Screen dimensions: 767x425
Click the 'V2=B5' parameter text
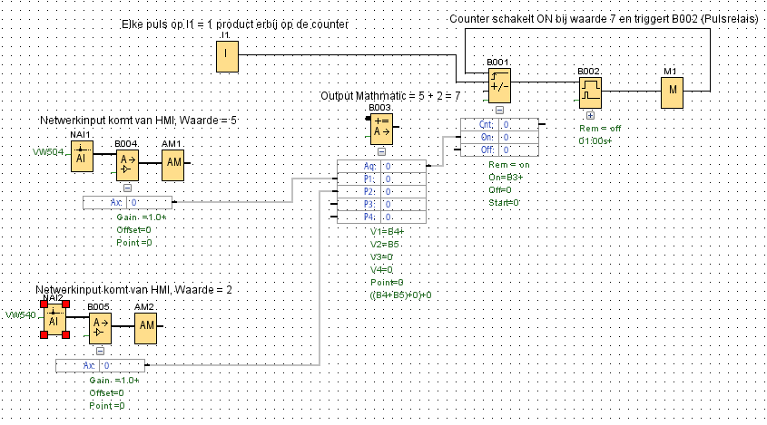385,245
